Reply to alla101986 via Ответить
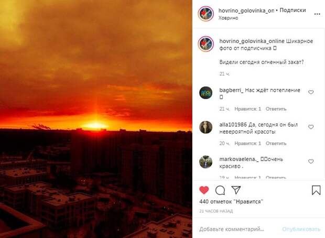 [276, 144]
